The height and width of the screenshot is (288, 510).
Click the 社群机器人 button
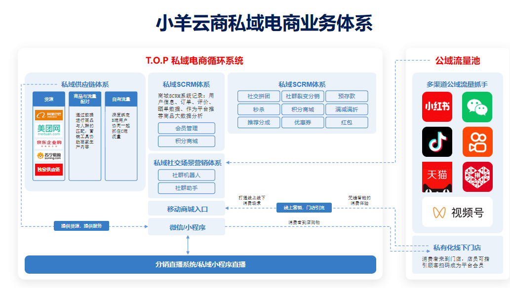(186, 175)
